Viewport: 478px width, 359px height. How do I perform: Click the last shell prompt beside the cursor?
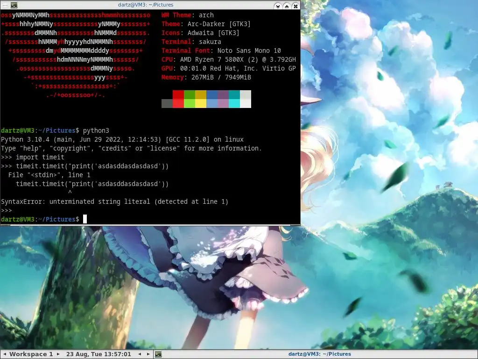tap(40, 219)
